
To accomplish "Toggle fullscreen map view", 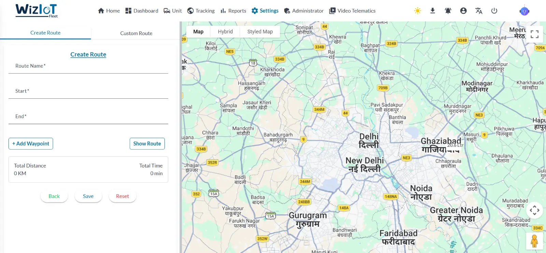I will pos(534,34).
